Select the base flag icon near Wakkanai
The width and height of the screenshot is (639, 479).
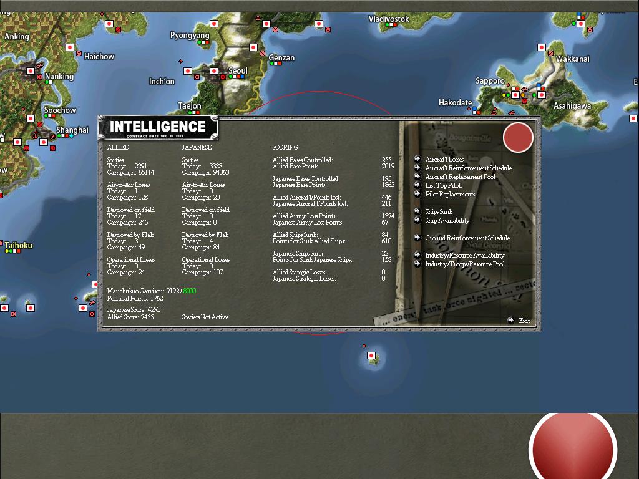(542, 47)
